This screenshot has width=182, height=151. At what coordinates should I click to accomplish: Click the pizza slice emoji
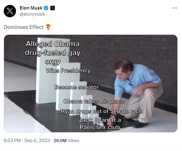[x=48, y=27]
